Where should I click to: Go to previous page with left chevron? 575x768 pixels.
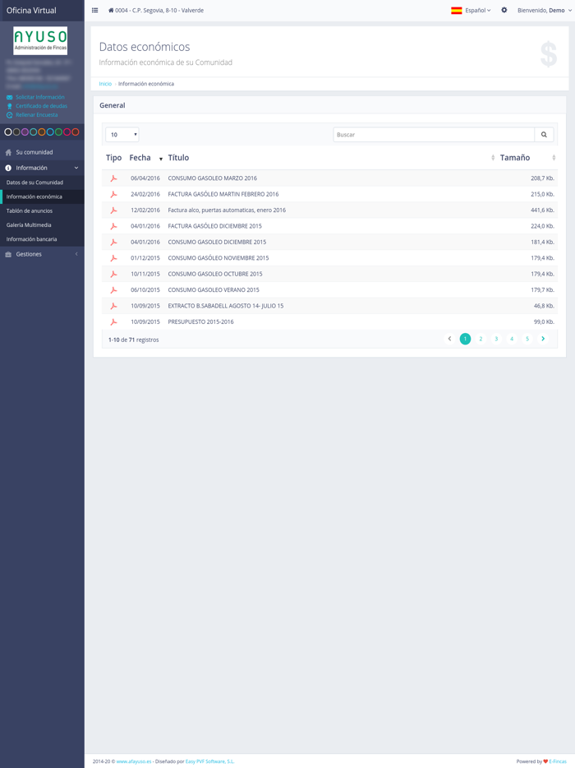[449, 339]
